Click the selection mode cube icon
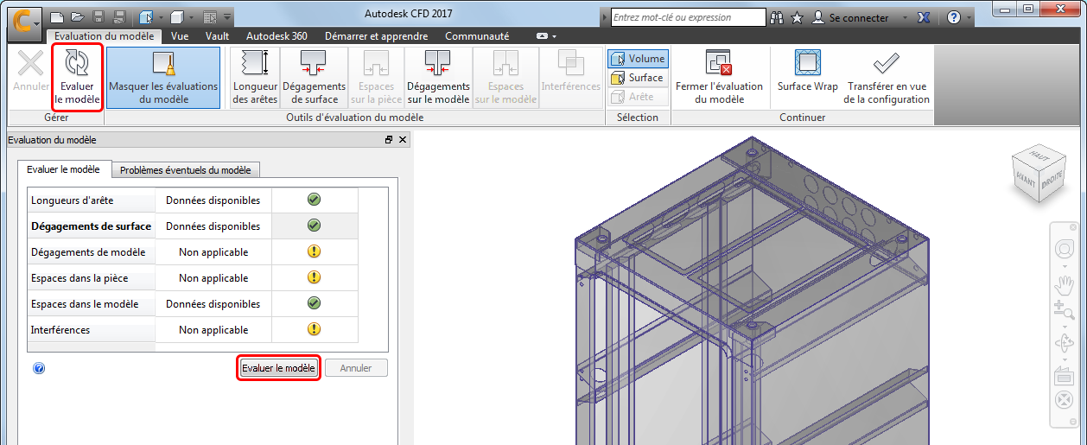Viewport: 1087px width, 445px height. click(x=145, y=16)
